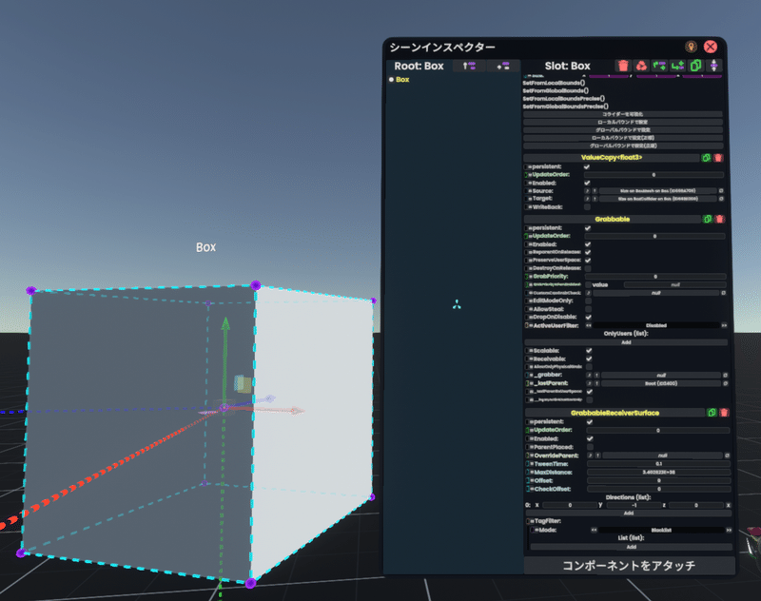Click the Directions y value field showing -1
The width and height of the screenshot is (761, 601).
pos(633,506)
